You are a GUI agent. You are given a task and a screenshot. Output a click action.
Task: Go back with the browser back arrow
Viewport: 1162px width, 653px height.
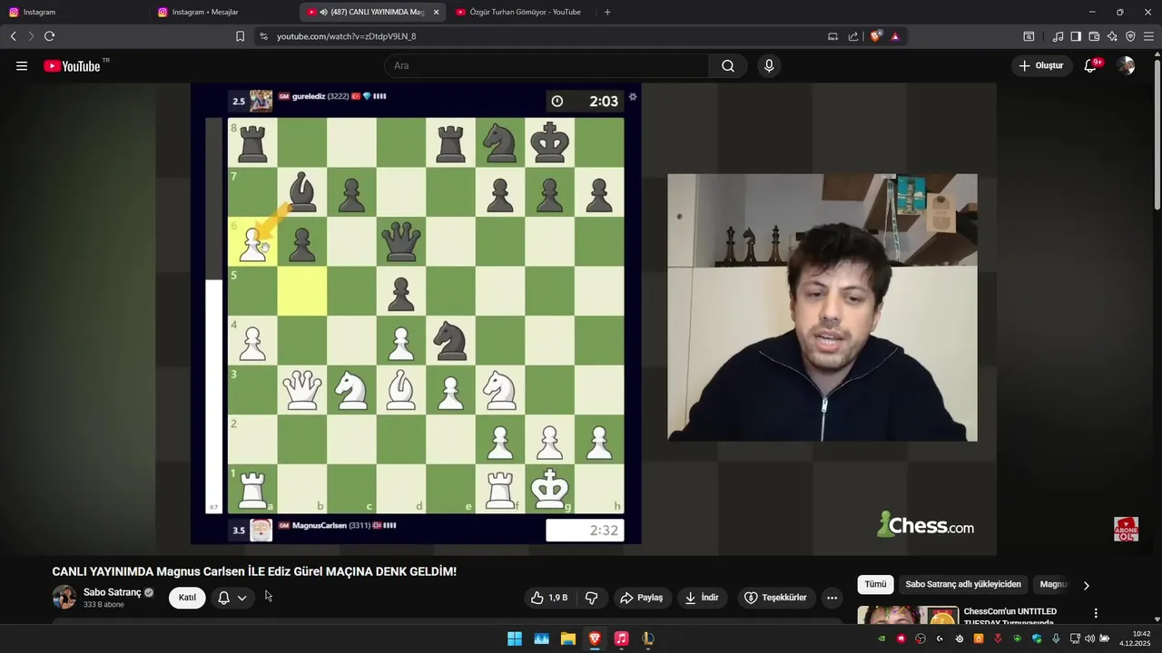[13, 36]
